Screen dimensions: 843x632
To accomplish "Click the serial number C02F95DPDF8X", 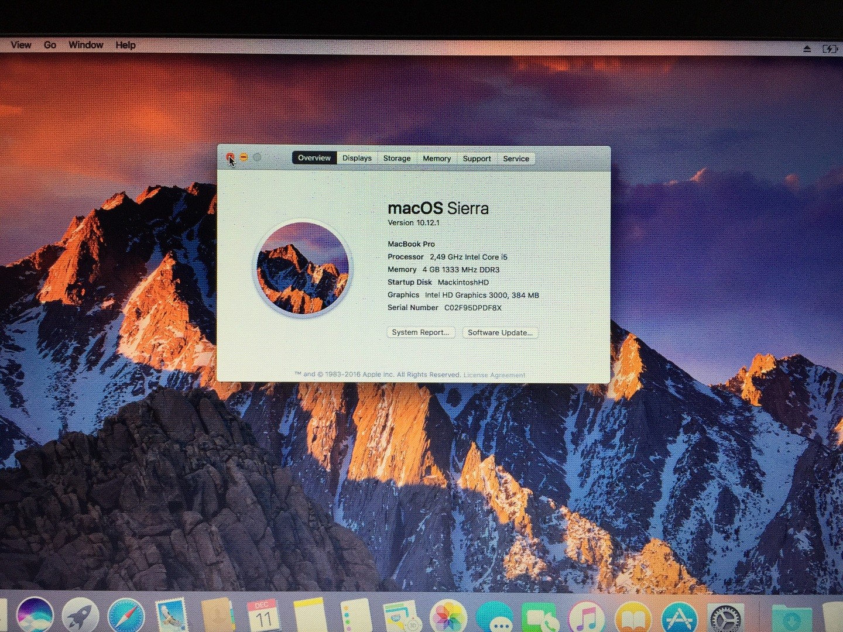I will (473, 308).
